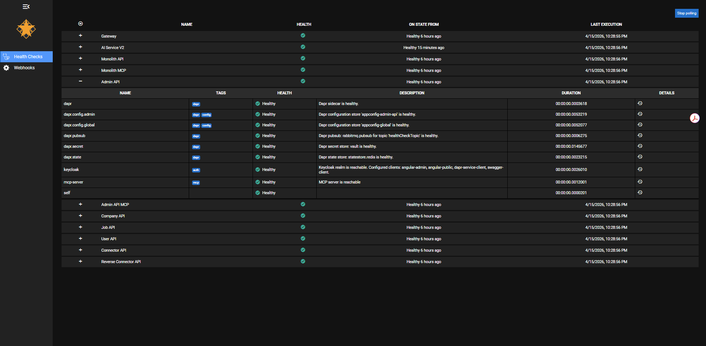Viewport: 706px width, 346px height.
Task: Collapse the Admin API row
Action: (80, 81)
